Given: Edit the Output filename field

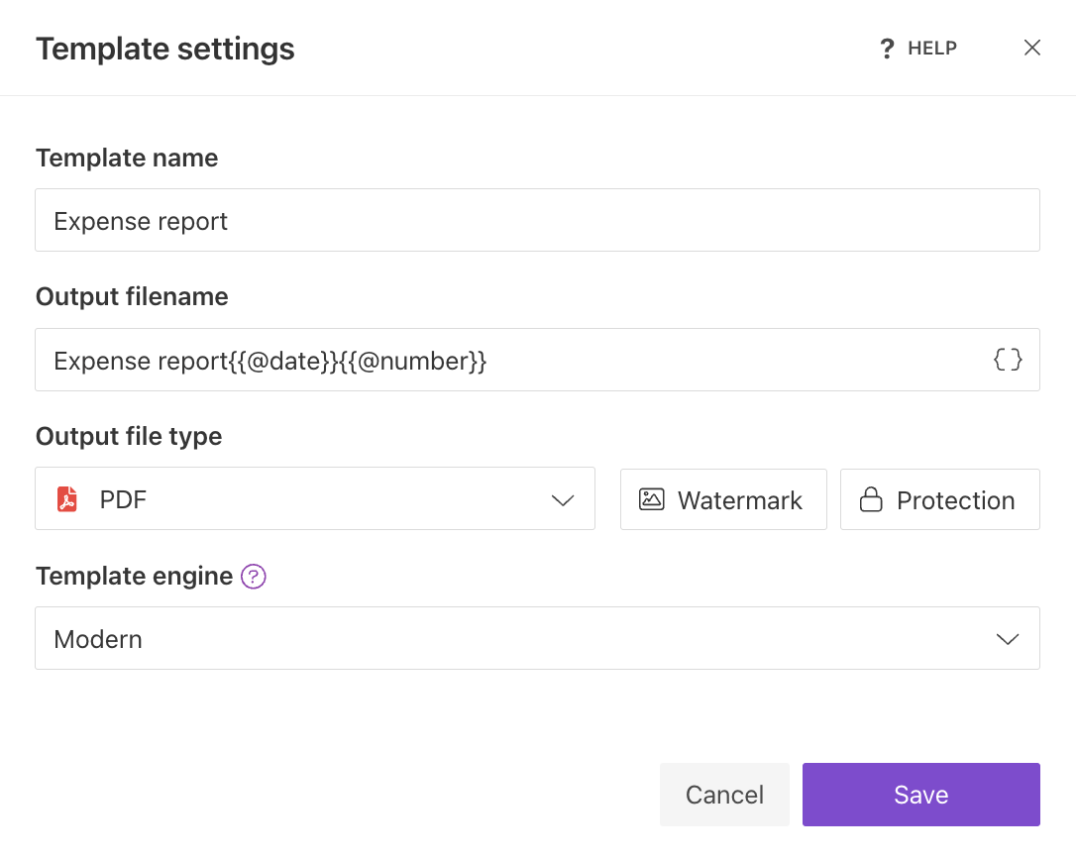Looking at the screenshot, I should [537, 360].
